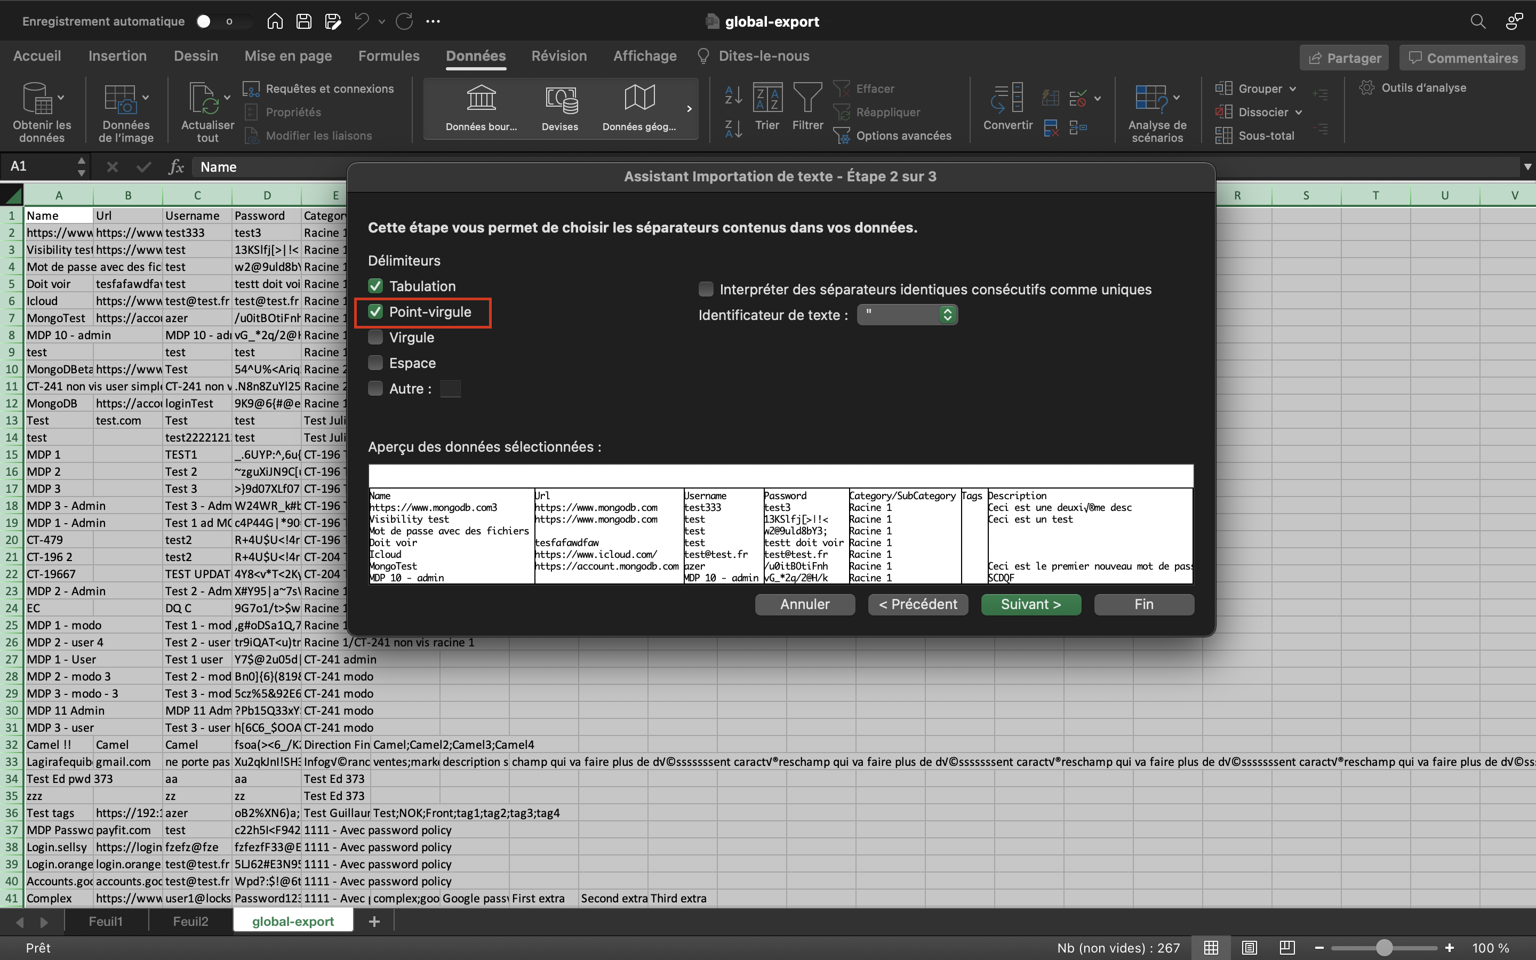The width and height of the screenshot is (1536, 960).
Task: Switch to Feuil2 sheet tab
Action: (x=190, y=921)
